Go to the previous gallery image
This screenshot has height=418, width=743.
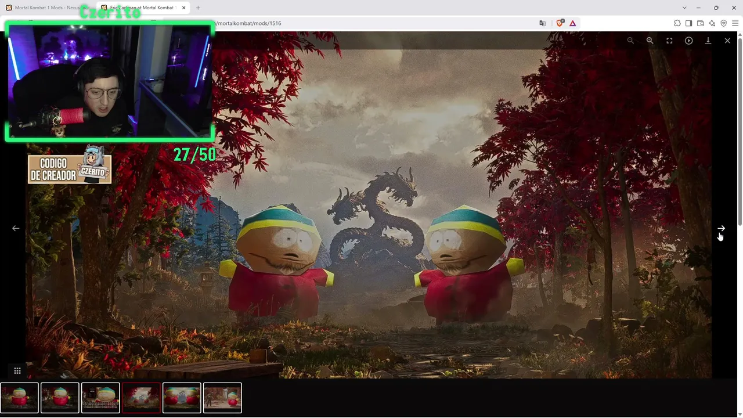(x=16, y=228)
